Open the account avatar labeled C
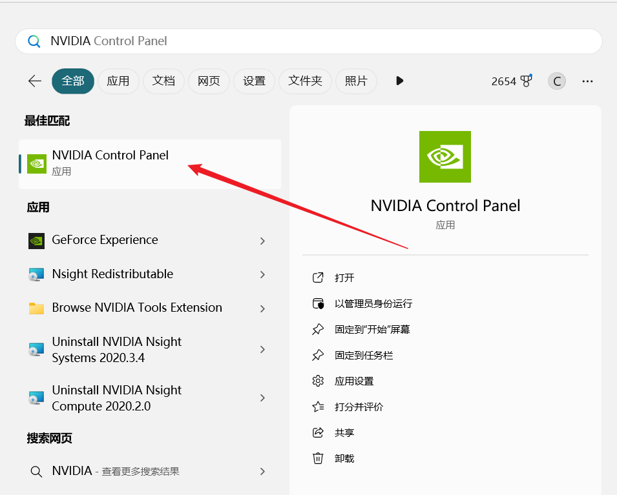 point(557,81)
